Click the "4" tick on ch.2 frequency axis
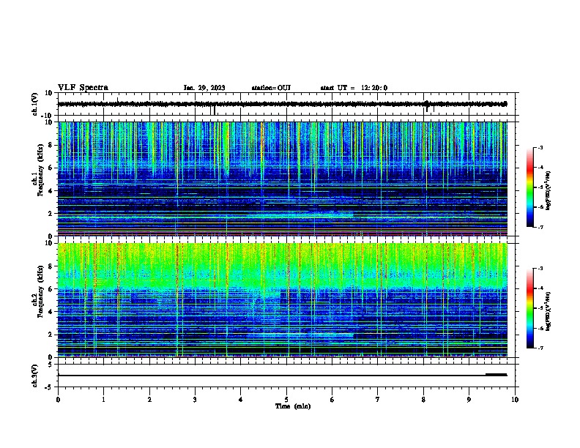This screenshot has width=580, height=448. 51,312
